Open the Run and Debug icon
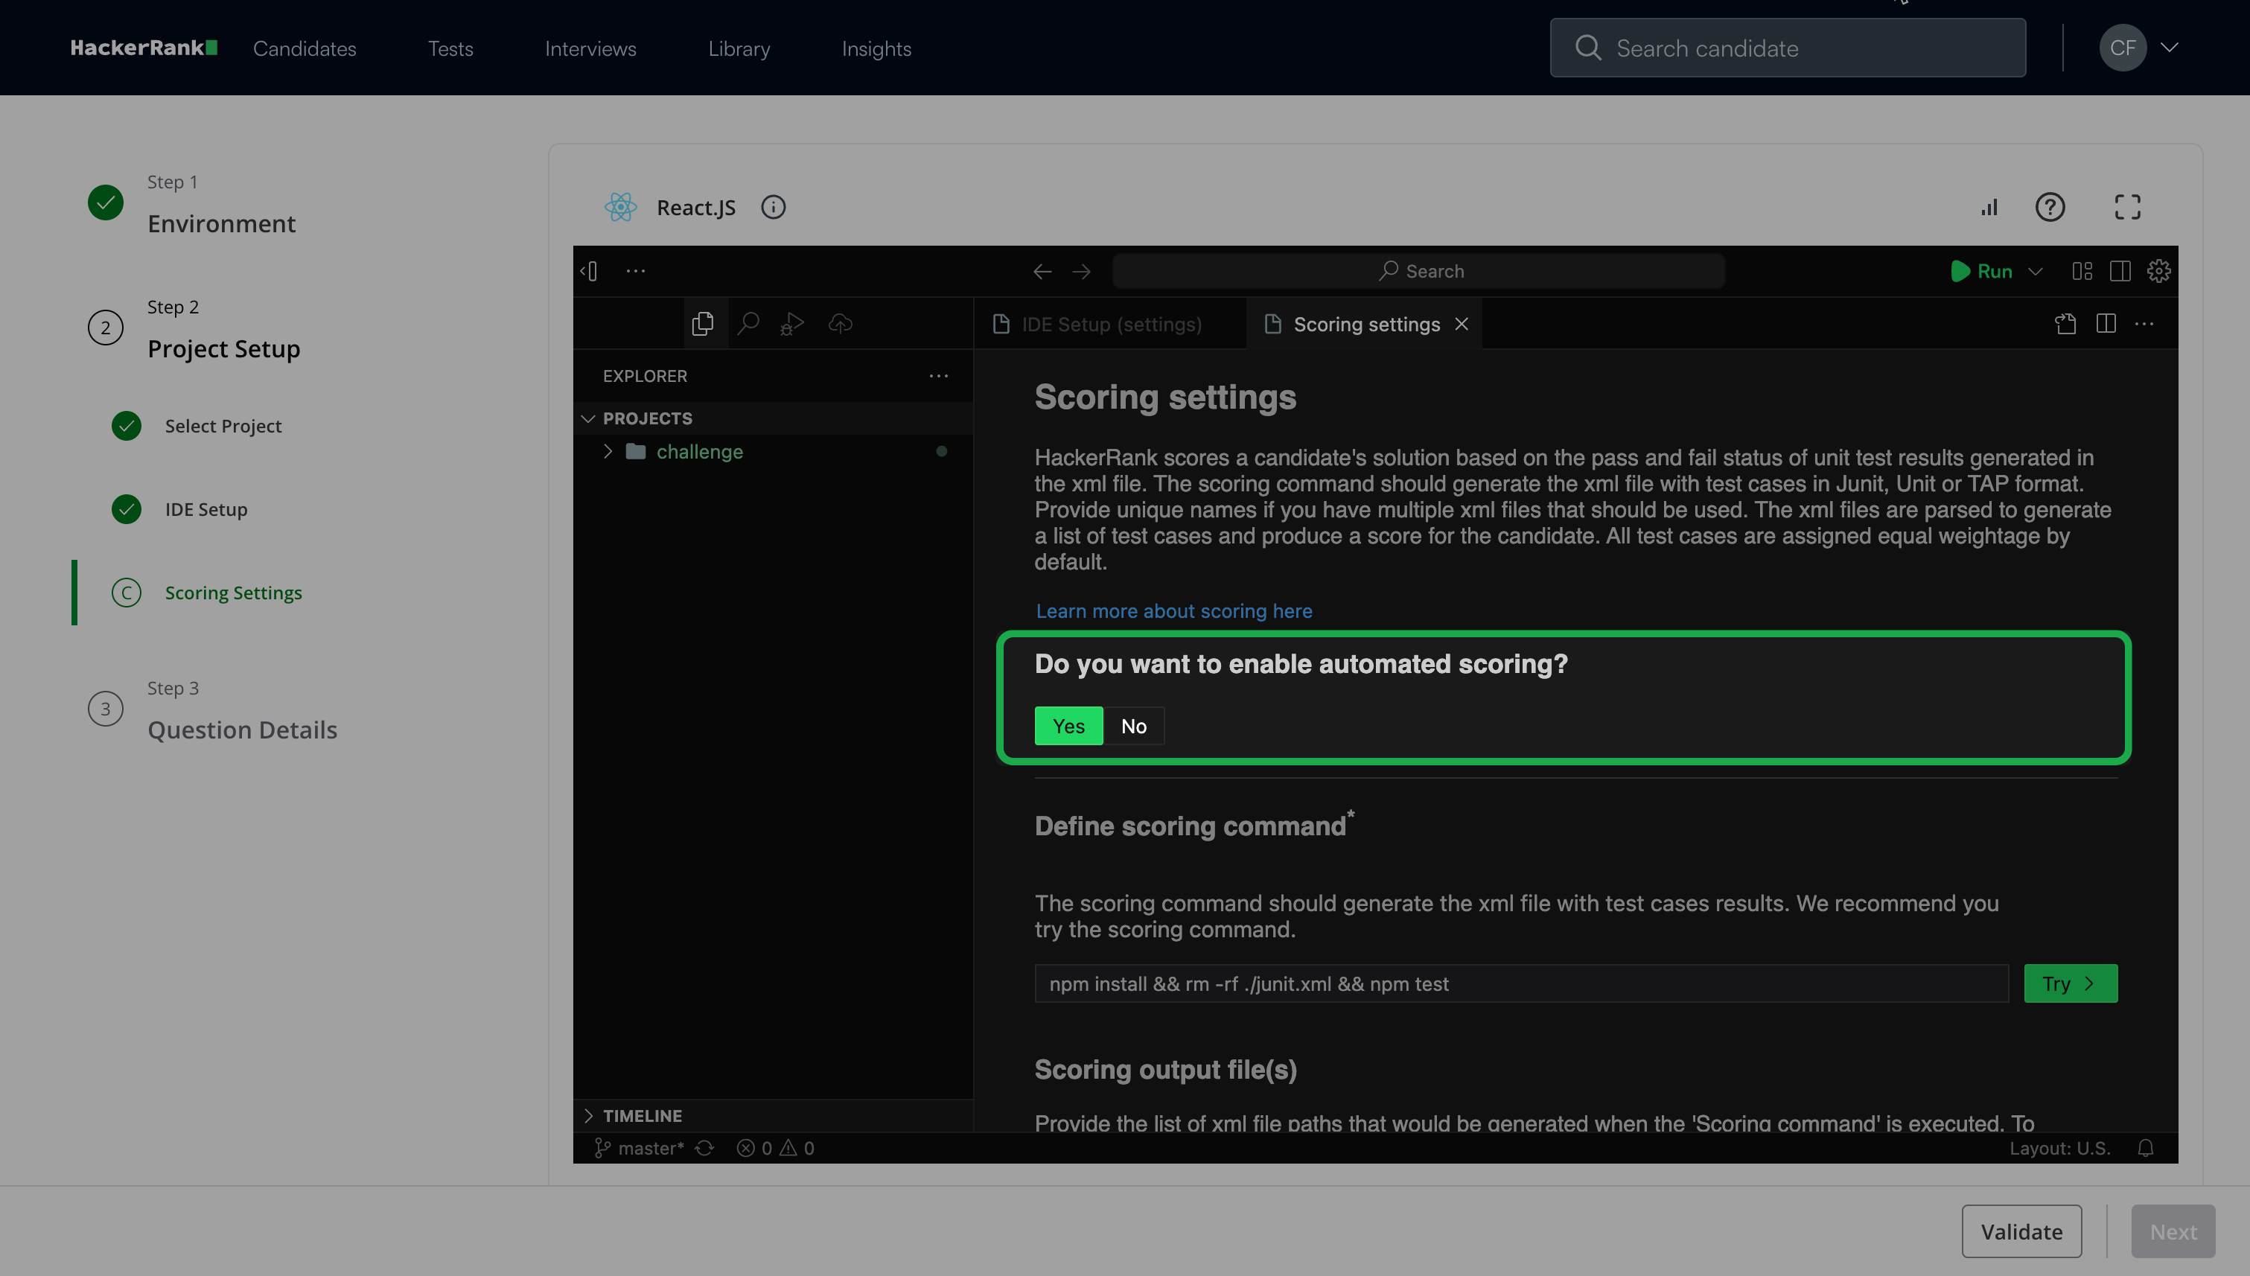This screenshot has width=2250, height=1276. click(792, 325)
